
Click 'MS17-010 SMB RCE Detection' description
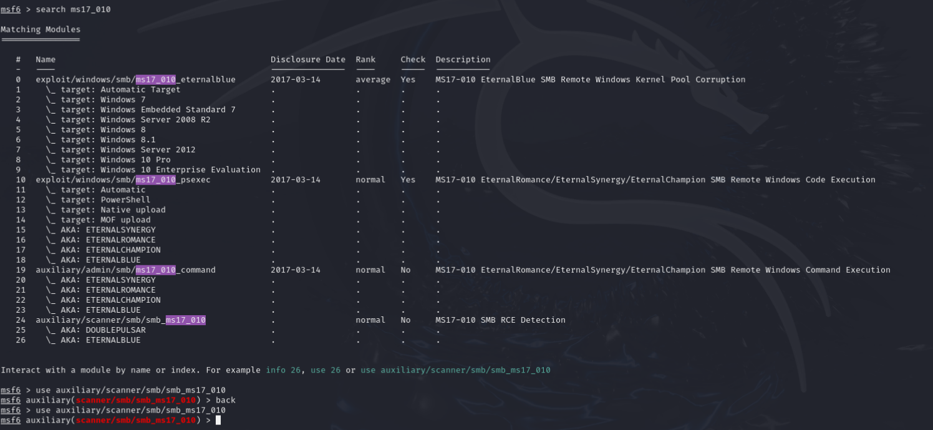pyautogui.click(x=500, y=320)
